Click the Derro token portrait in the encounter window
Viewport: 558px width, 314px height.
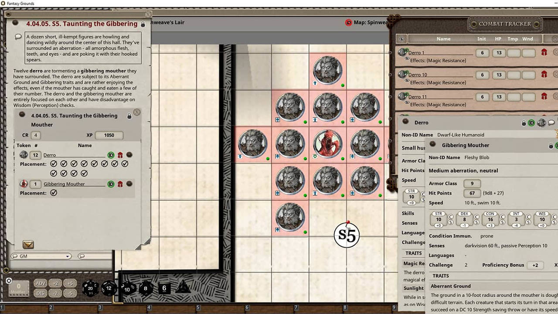tap(24, 155)
